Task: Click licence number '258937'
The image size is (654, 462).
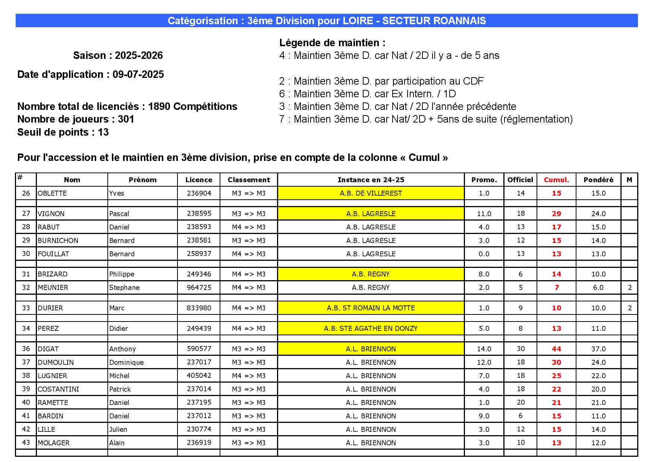Action: tap(199, 254)
